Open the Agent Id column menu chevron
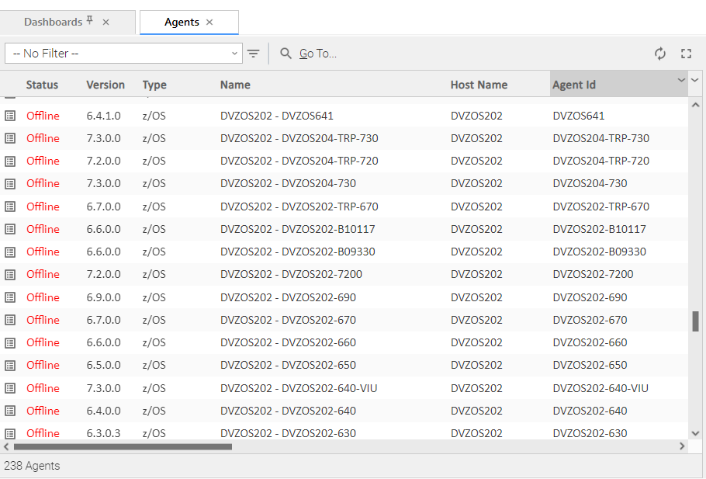The image size is (706, 479). (681, 81)
